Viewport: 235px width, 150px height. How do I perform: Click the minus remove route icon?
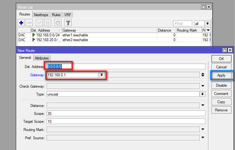click(29, 23)
